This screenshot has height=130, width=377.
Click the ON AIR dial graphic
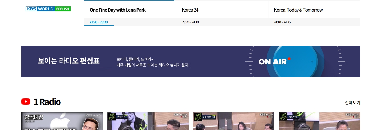pyautogui.click(x=295, y=62)
